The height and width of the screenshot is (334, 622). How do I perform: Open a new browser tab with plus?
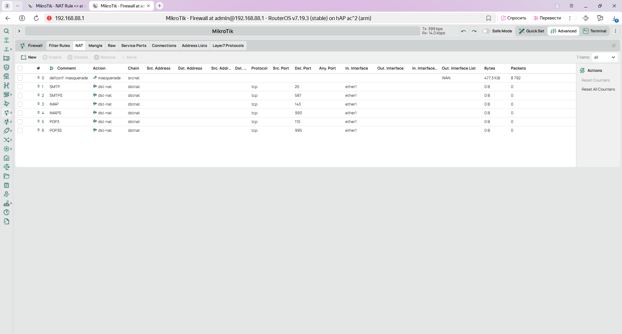159,6
